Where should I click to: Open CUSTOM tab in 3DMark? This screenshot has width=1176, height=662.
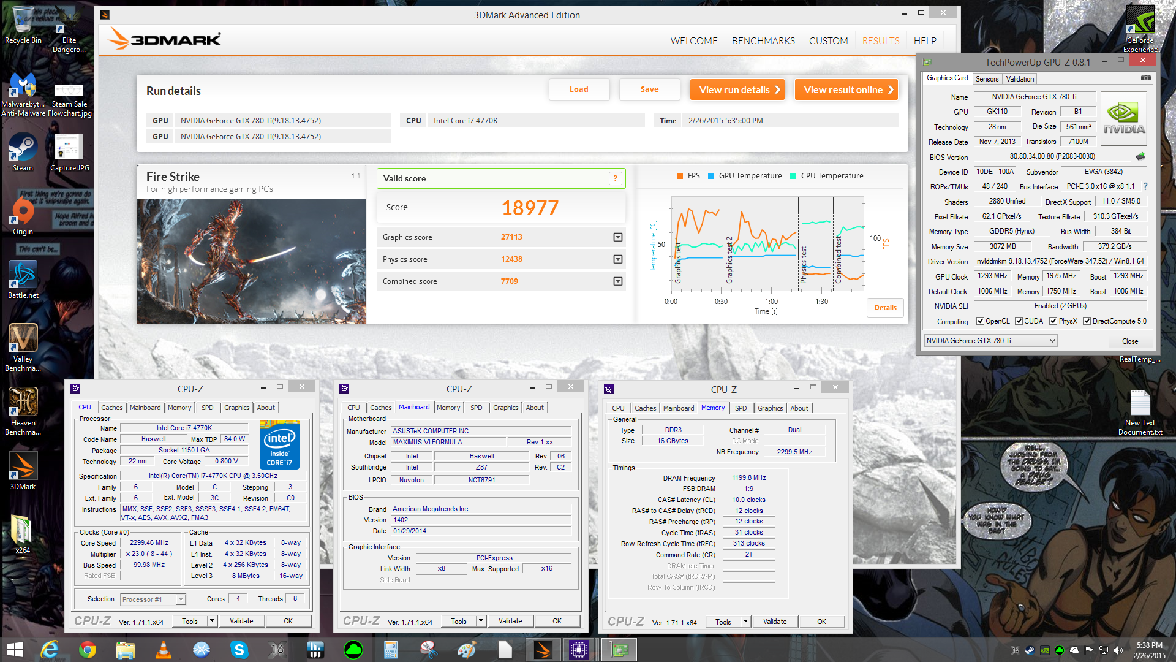(828, 41)
